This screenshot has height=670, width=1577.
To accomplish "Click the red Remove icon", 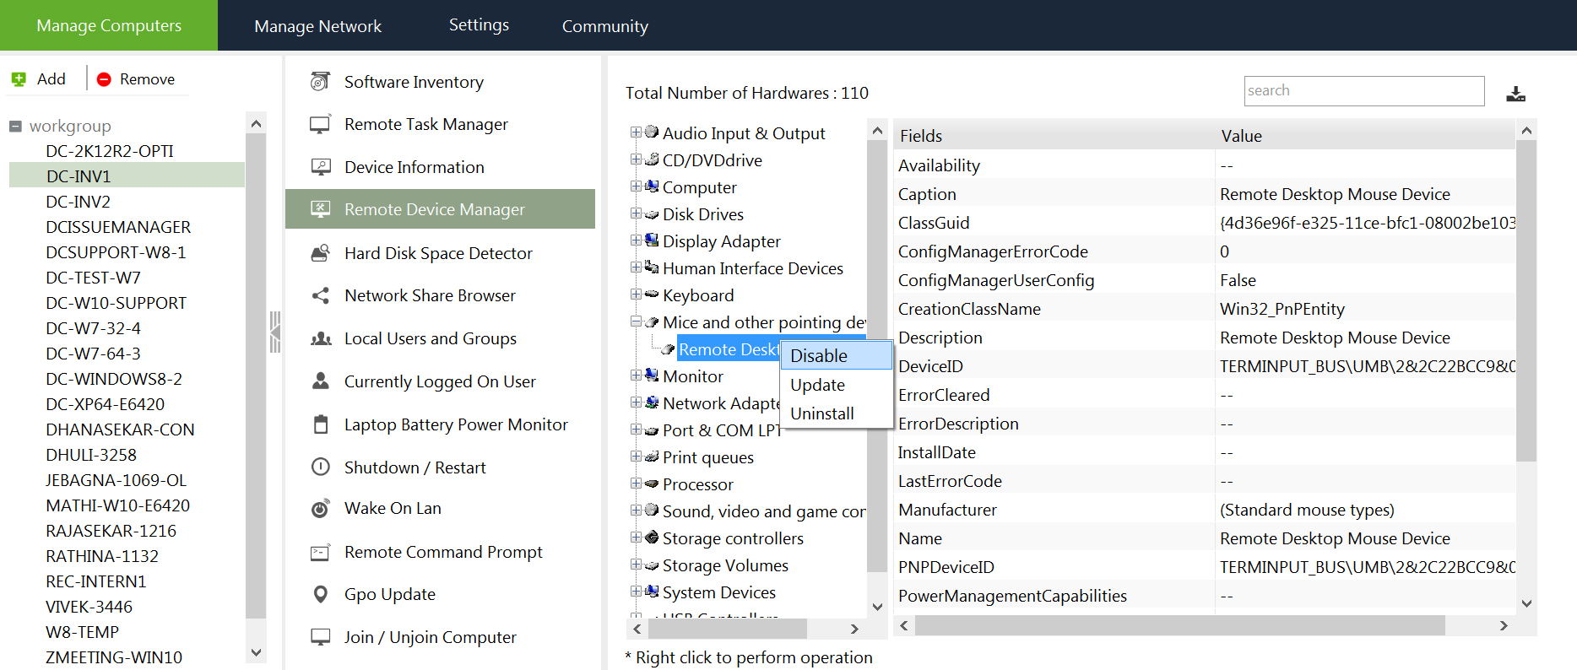I will [x=104, y=79].
